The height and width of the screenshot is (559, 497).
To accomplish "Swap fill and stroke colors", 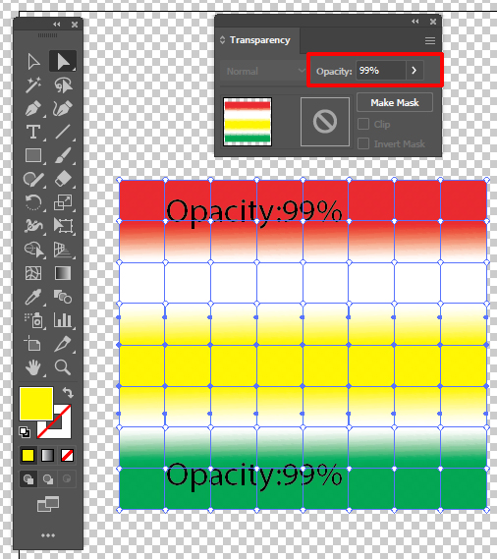I will tap(68, 393).
